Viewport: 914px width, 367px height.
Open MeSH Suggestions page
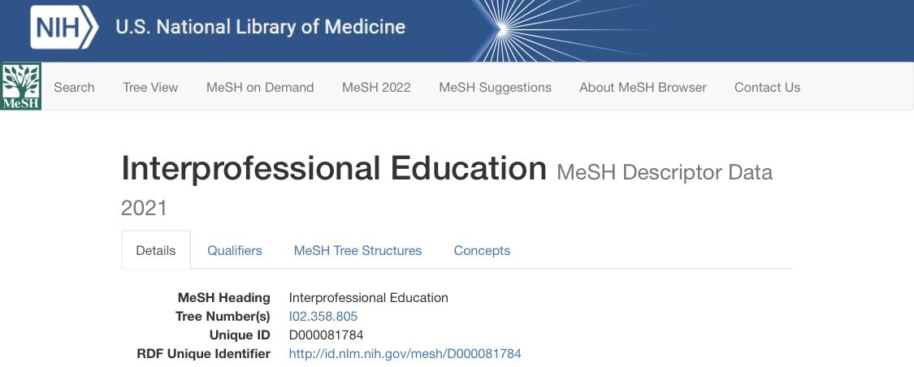pyautogui.click(x=495, y=88)
